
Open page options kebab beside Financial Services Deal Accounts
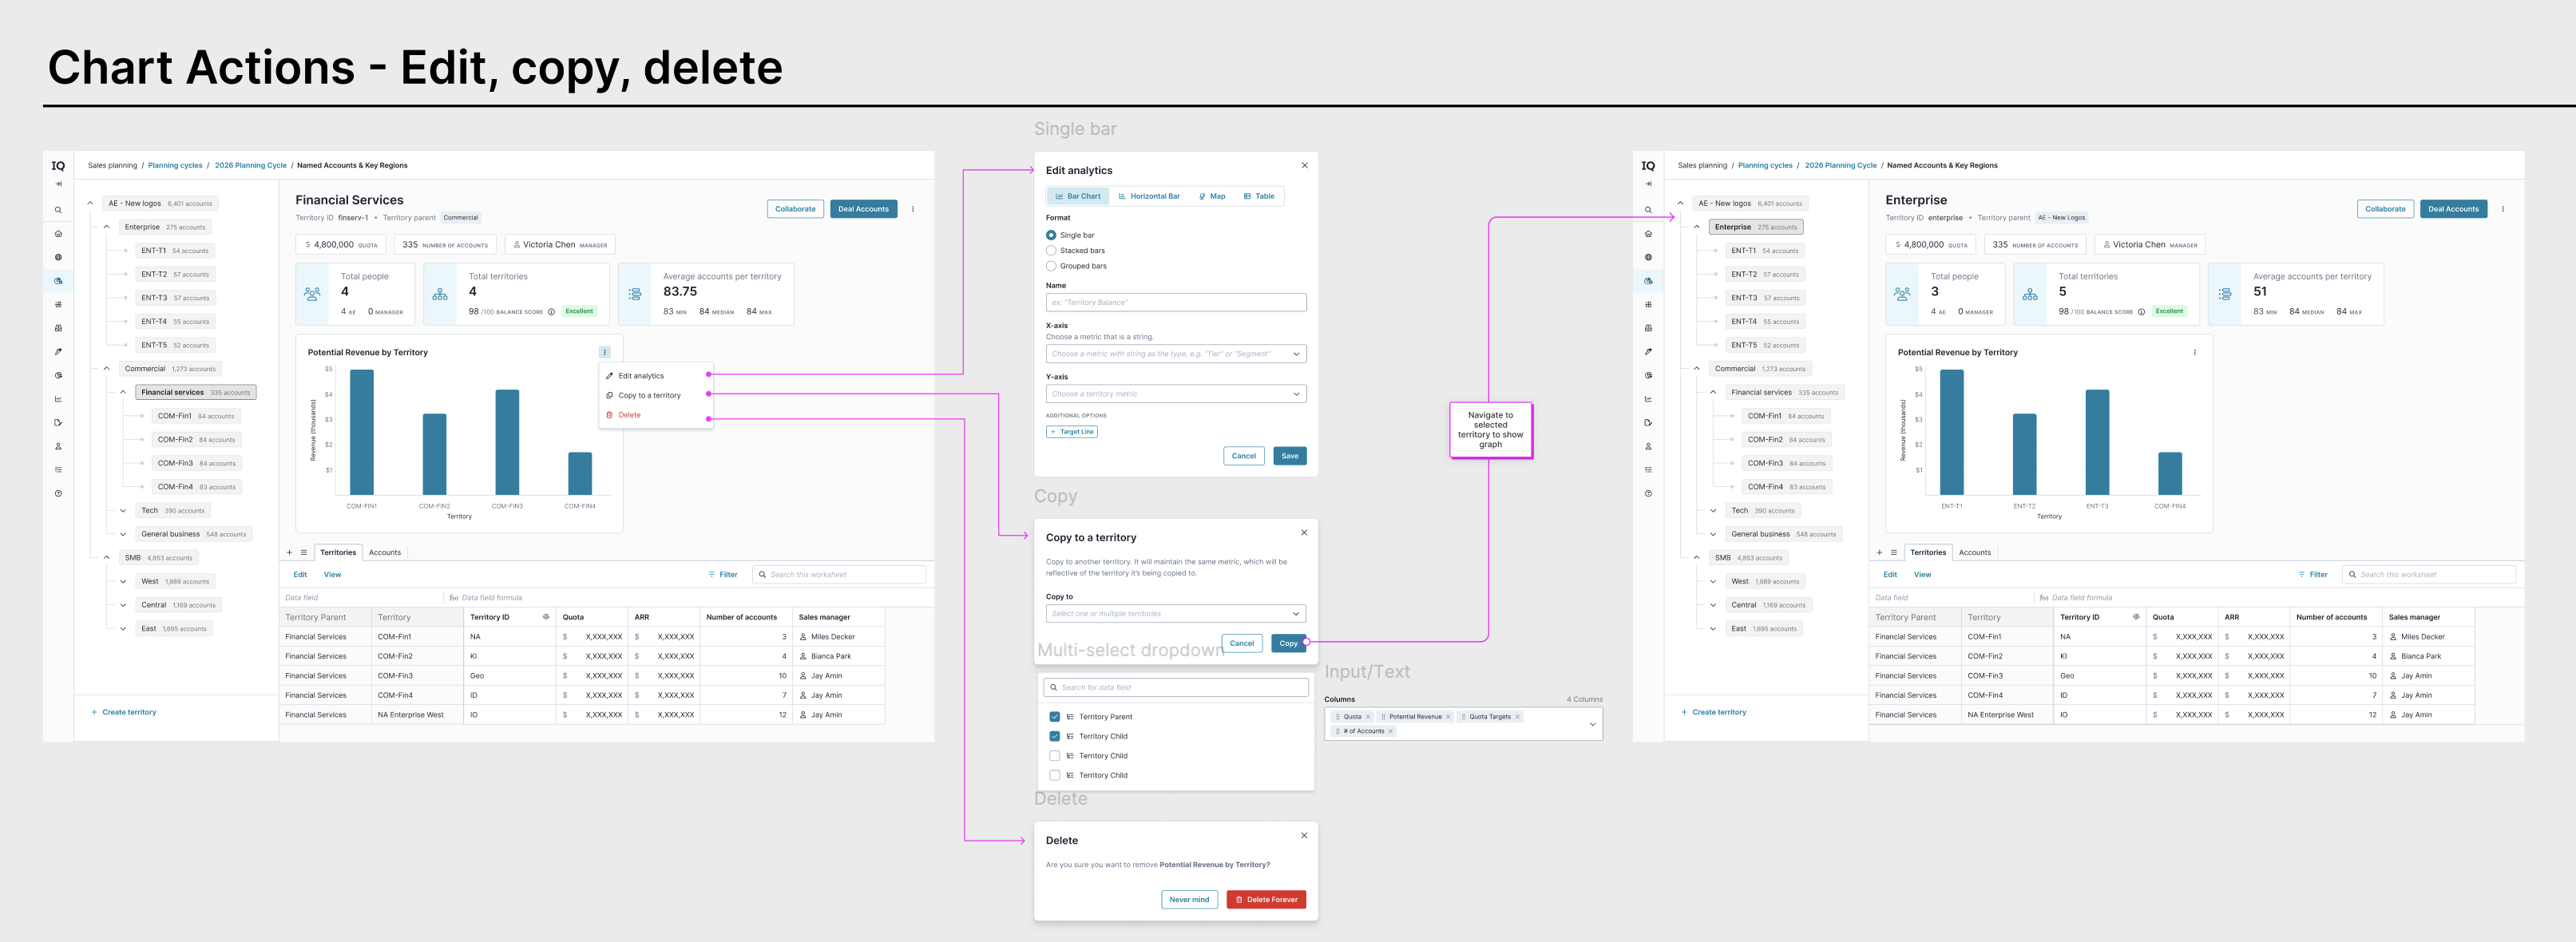pos(913,209)
